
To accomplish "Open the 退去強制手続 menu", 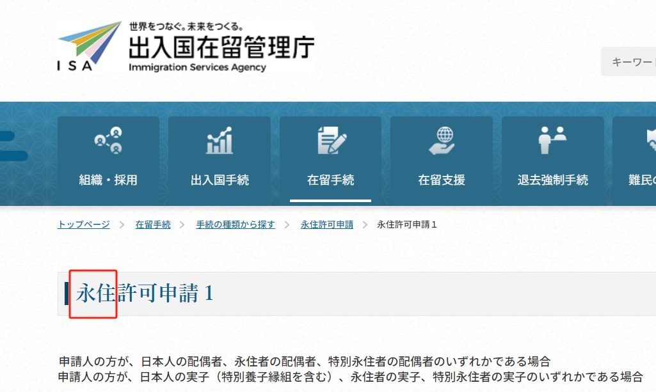I will click(553, 161).
